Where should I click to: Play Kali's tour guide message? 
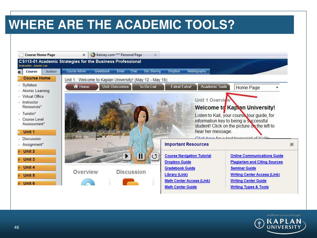click(127, 156)
